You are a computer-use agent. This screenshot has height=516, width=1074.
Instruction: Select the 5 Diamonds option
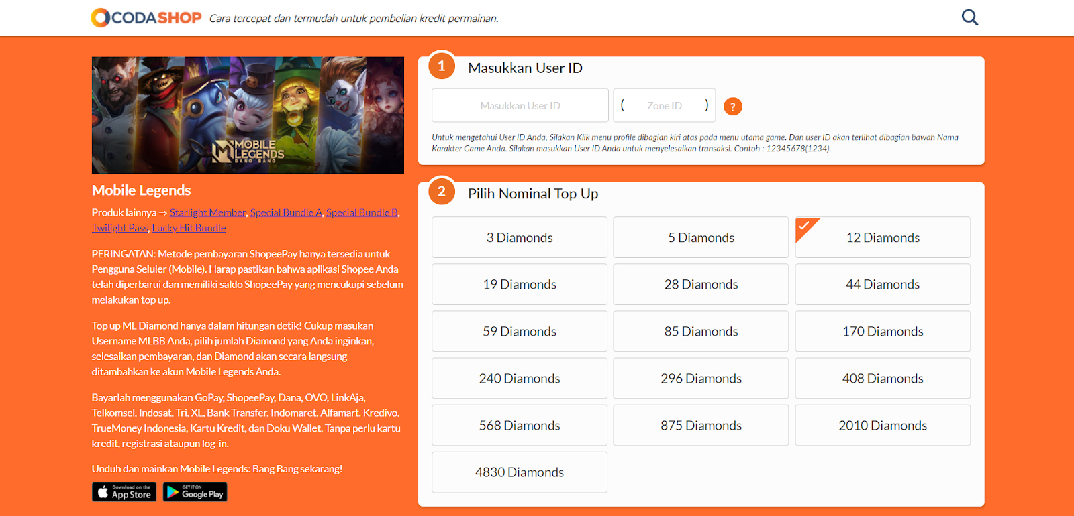(701, 237)
